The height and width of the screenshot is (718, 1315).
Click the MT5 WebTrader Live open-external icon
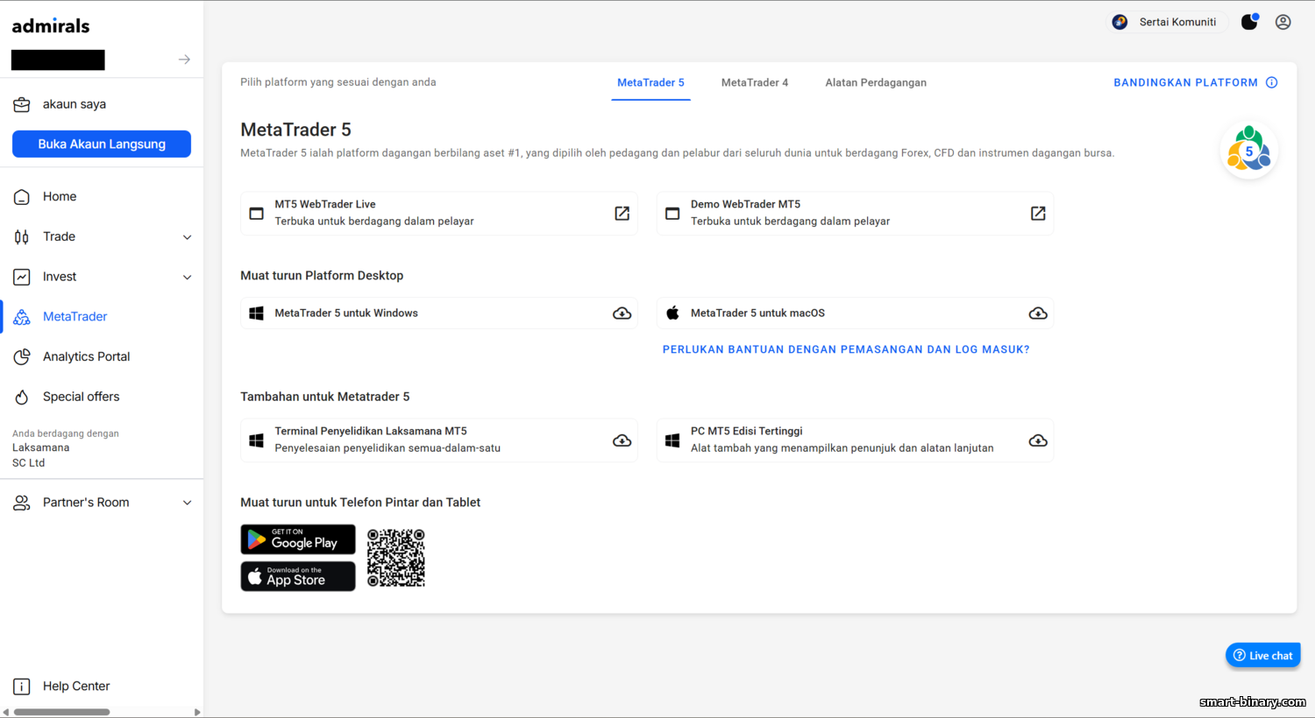click(622, 214)
